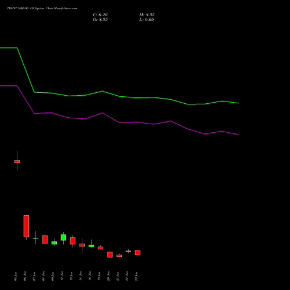Click the larger green candlestick on the chart
This screenshot has width=290, height=290.
(63, 237)
